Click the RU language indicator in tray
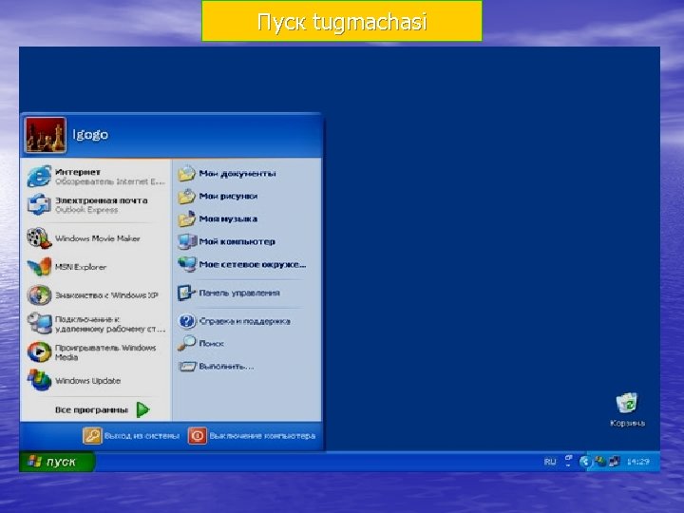Screen dimensions: 684x513 pyautogui.click(x=550, y=462)
